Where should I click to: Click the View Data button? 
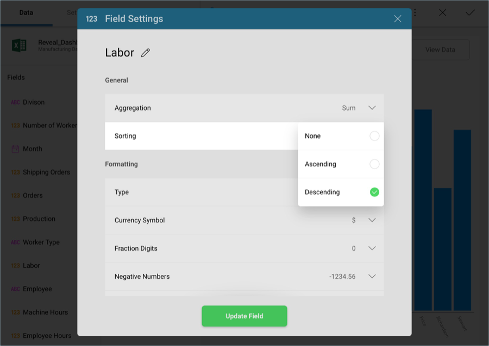coord(440,50)
